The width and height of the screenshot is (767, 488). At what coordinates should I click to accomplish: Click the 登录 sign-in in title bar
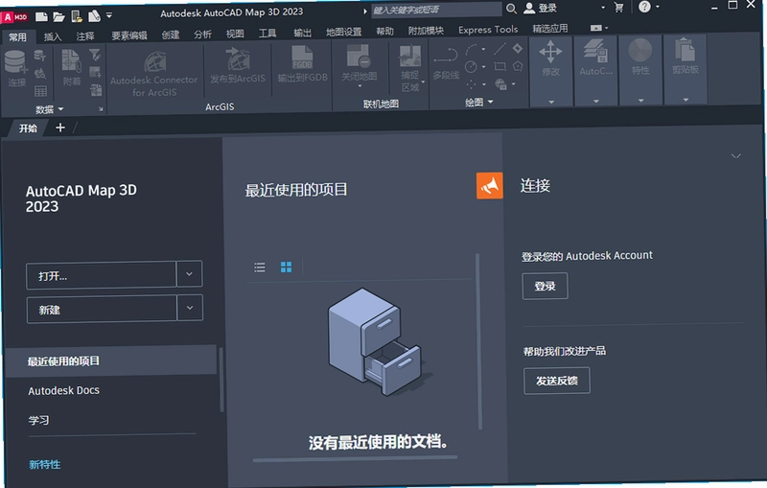click(541, 8)
